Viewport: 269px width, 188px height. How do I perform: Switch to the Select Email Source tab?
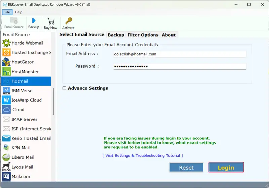tap(82, 34)
